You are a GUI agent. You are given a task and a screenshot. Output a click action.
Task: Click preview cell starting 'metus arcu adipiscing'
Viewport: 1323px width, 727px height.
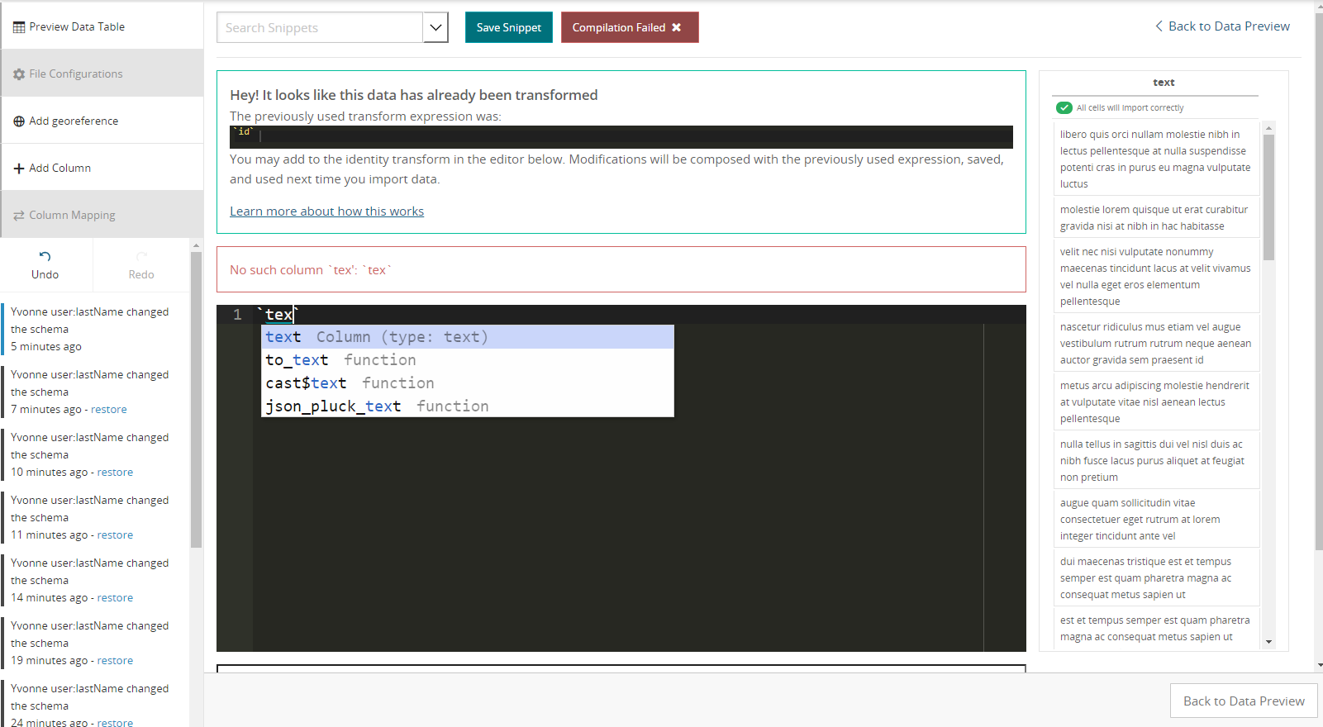(1156, 402)
